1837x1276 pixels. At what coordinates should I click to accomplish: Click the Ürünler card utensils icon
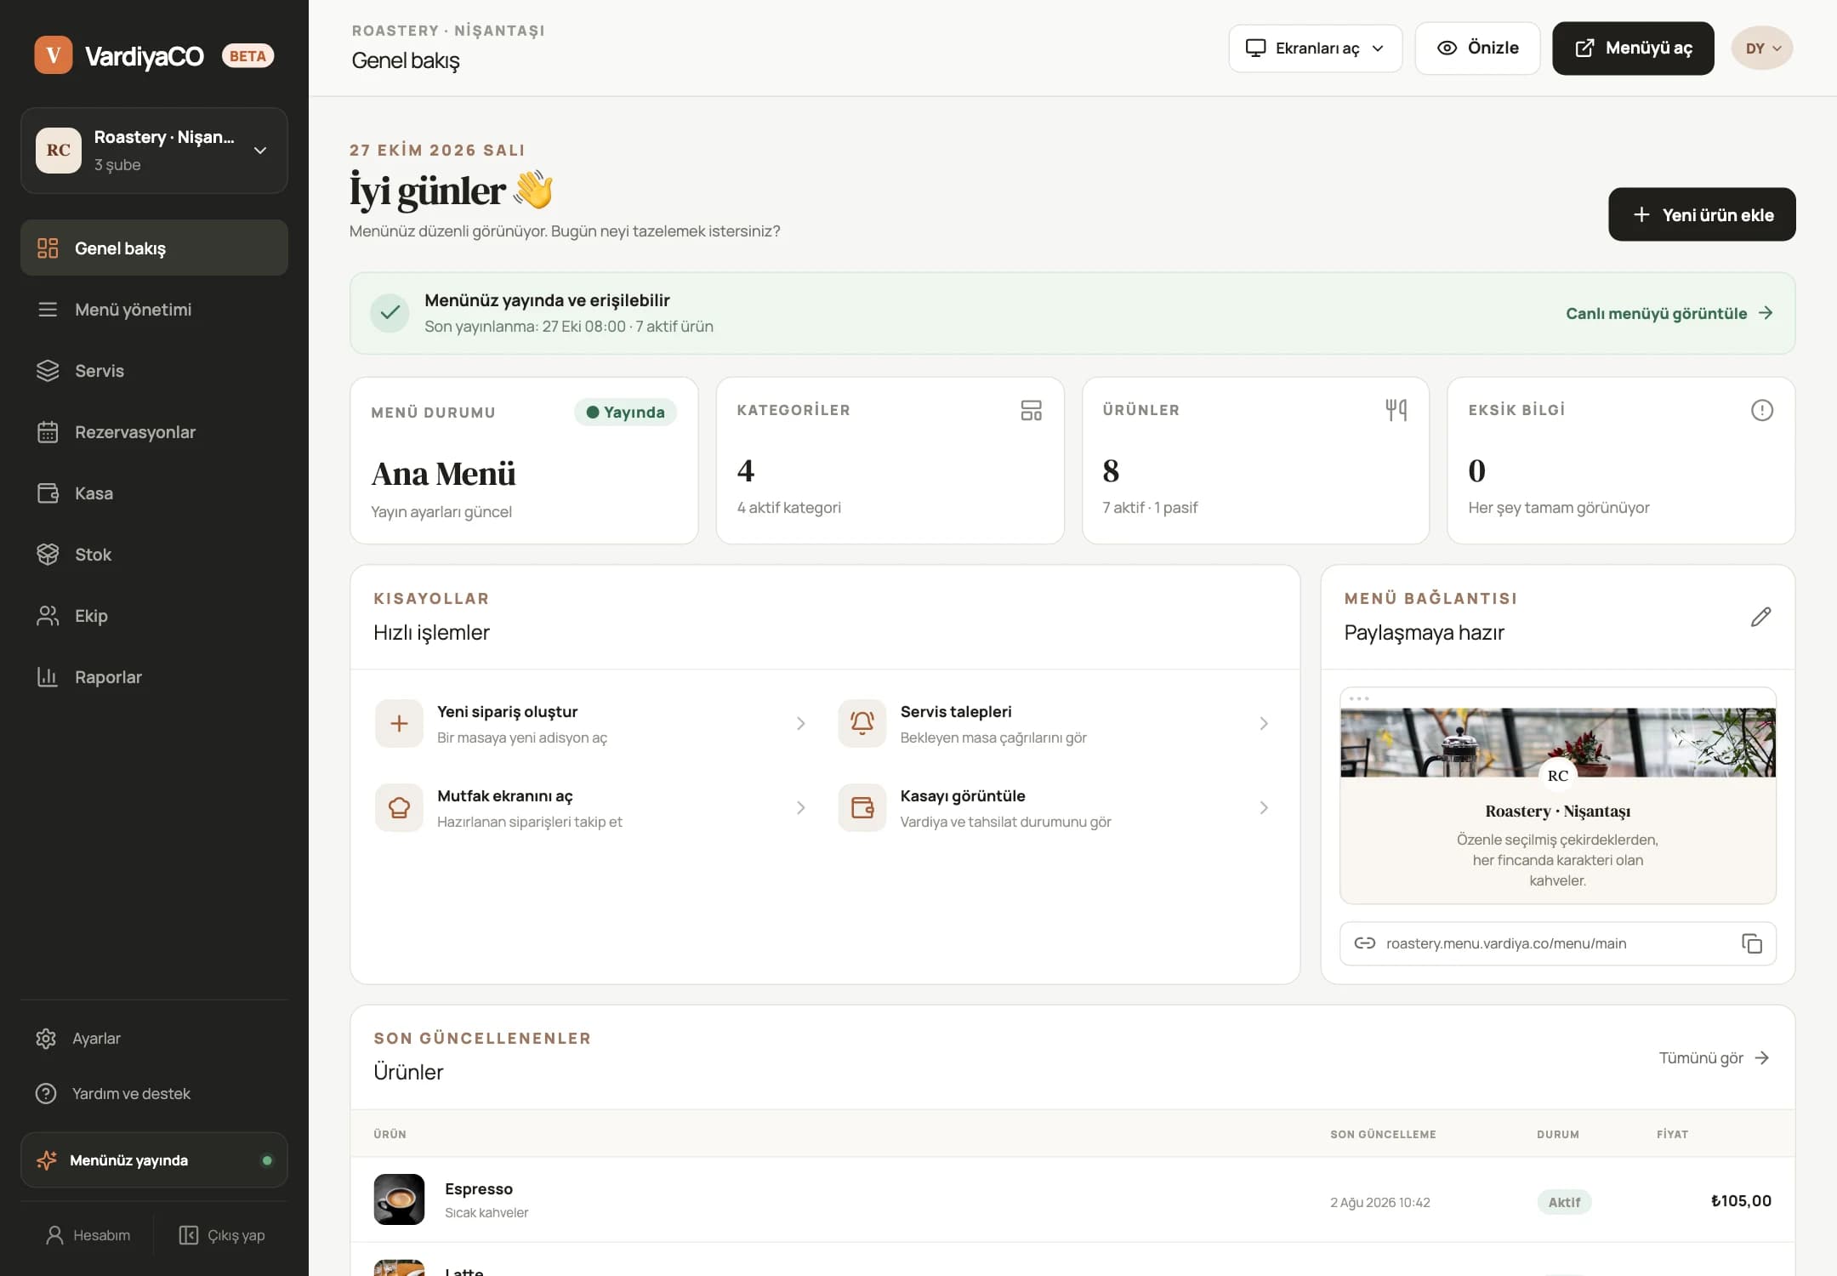1396,411
